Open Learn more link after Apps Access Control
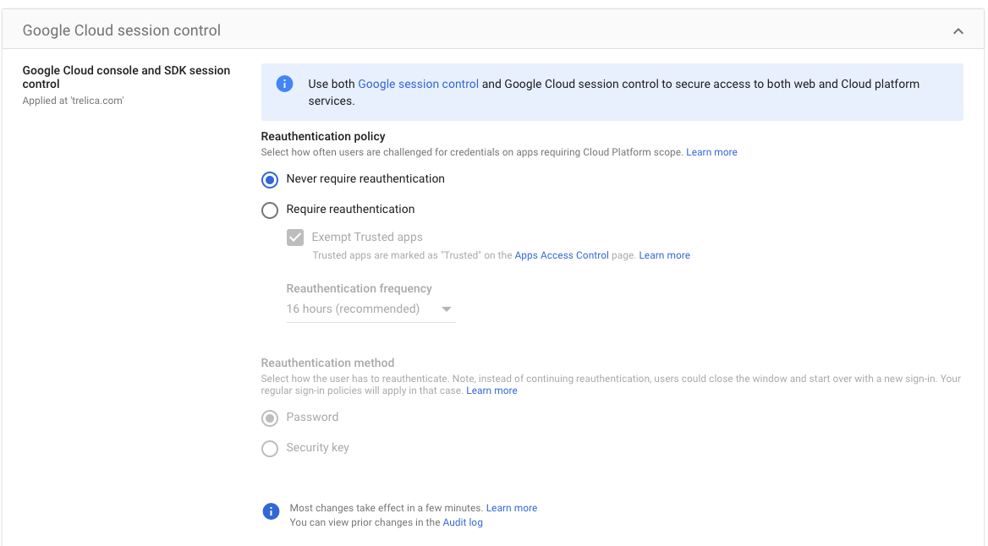988x546 pixels. point(664,255)
